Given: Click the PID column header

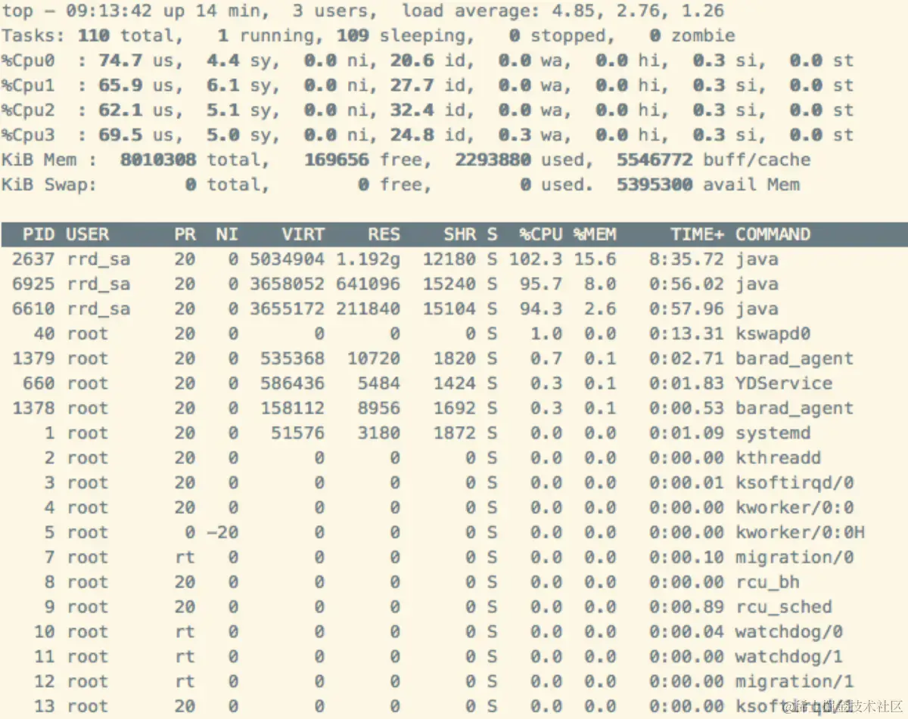Looking at the screenshot, I should click(x=39, y=234).
